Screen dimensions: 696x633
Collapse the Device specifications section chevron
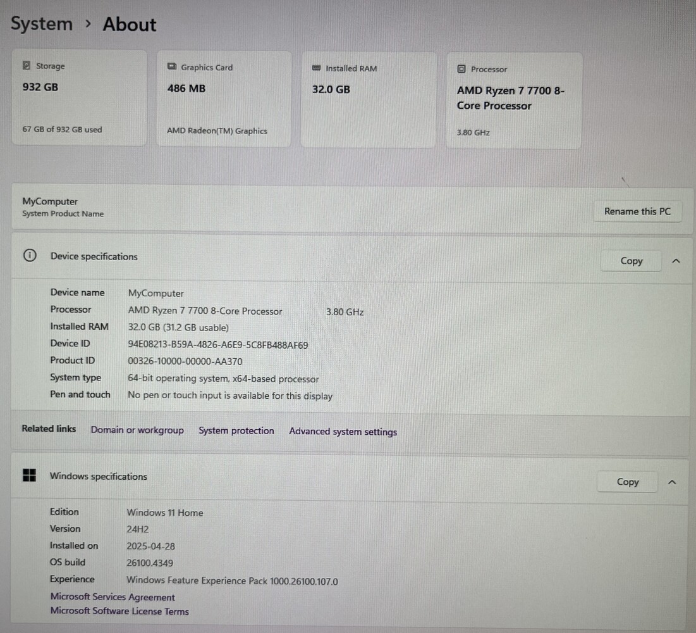click(676, 261)
